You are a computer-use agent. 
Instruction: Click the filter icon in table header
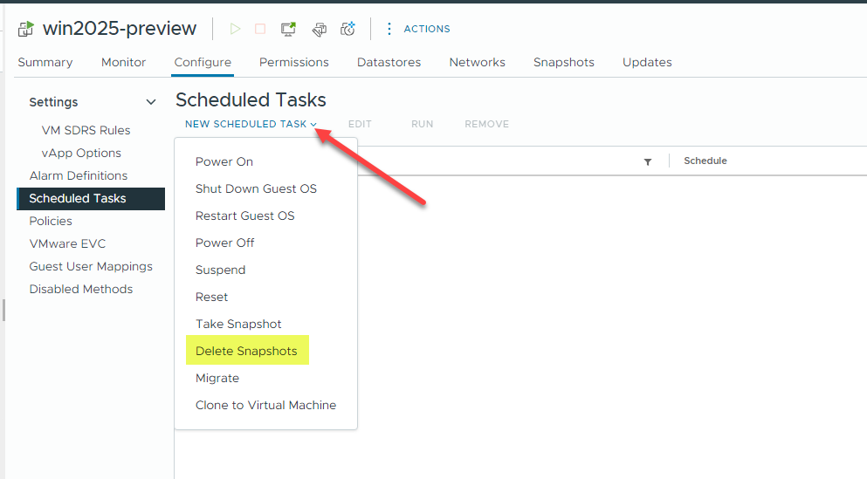(648, 162)
